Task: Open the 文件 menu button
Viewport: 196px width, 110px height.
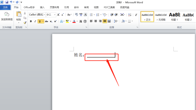Action: [x=5, y=7]
